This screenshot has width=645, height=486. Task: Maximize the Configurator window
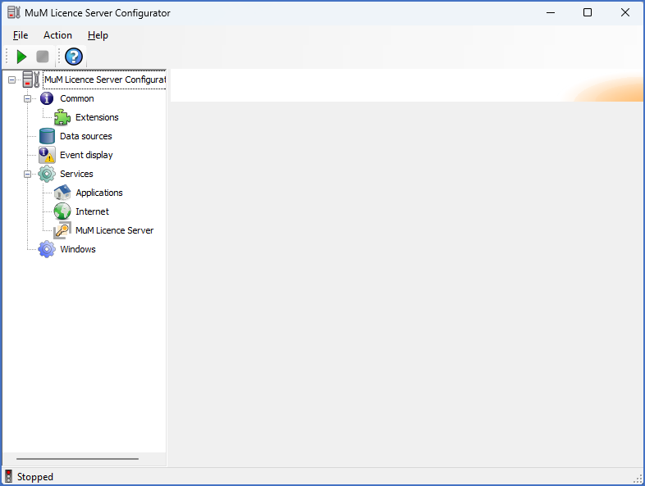[588, 13]
